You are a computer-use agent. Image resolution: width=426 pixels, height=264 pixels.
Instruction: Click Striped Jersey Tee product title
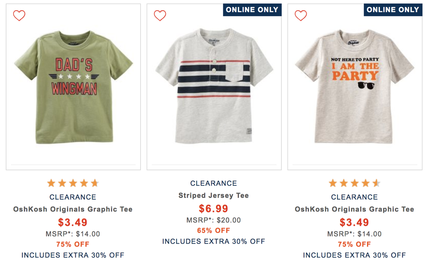[214, 196]
